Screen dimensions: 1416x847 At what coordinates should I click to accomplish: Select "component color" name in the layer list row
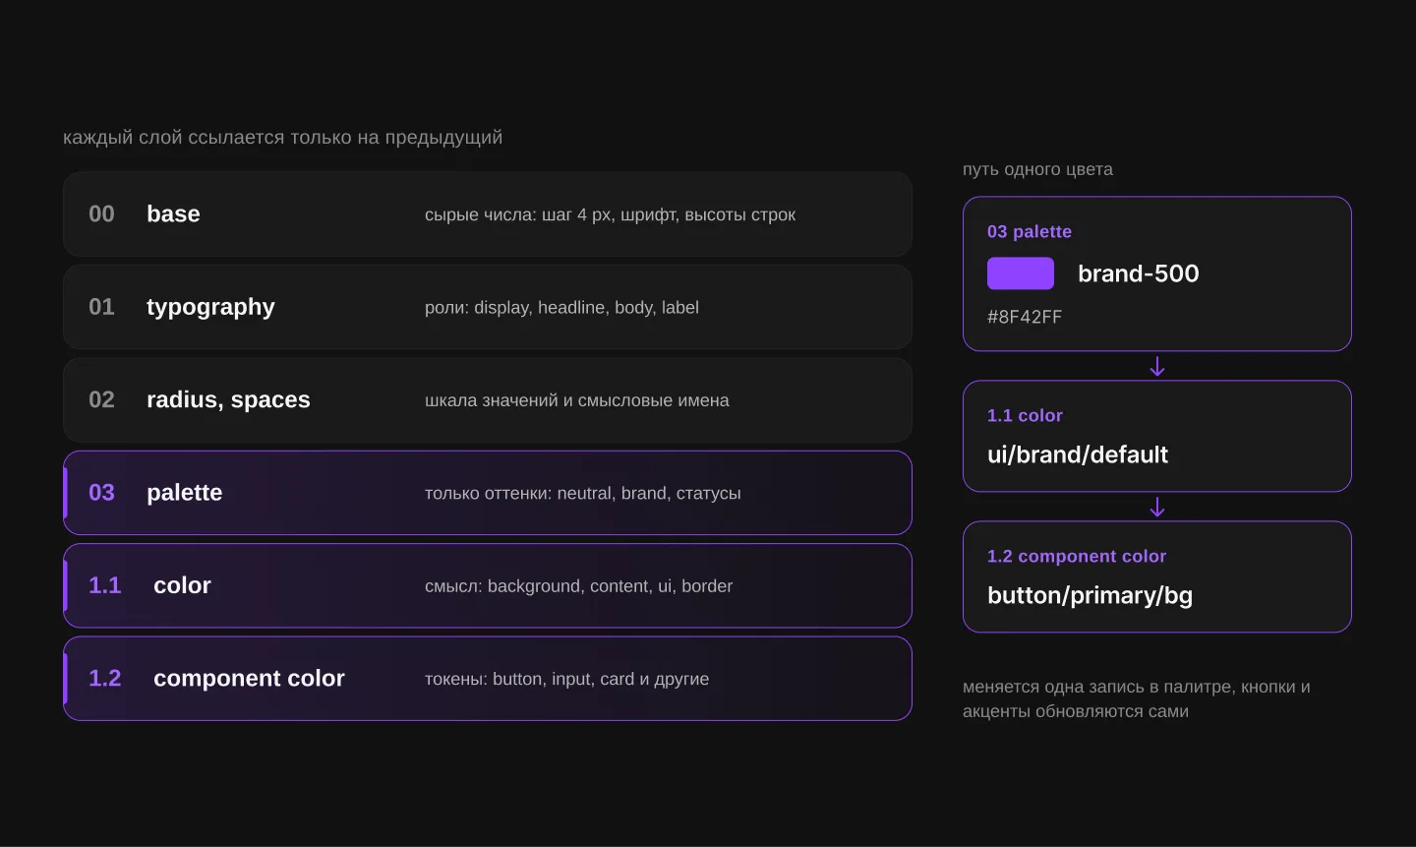pos(249,679)
